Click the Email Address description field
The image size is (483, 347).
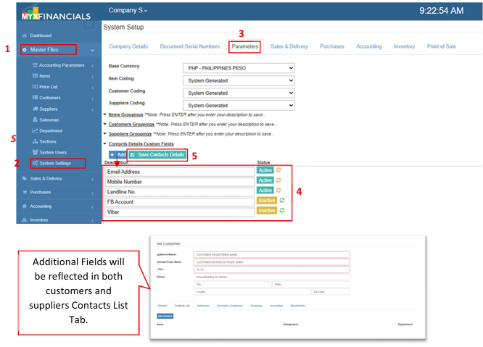(x=179, y=171)
